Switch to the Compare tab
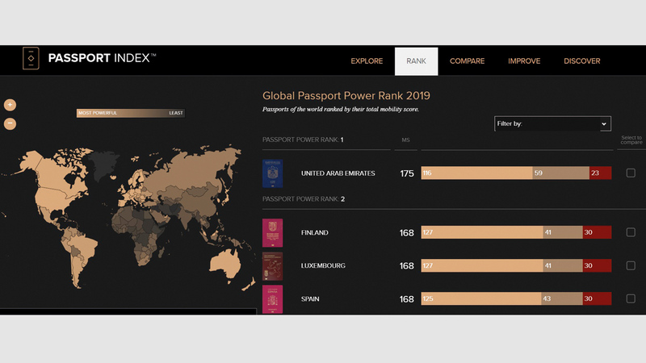 point(467,61)
